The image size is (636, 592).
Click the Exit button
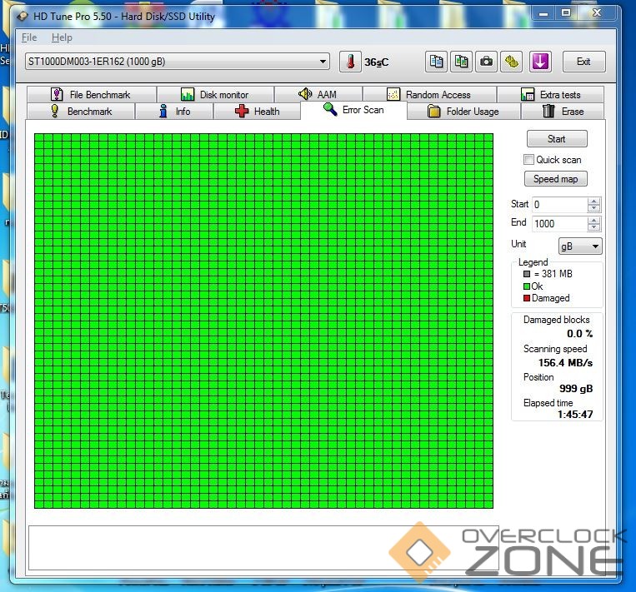583,62
